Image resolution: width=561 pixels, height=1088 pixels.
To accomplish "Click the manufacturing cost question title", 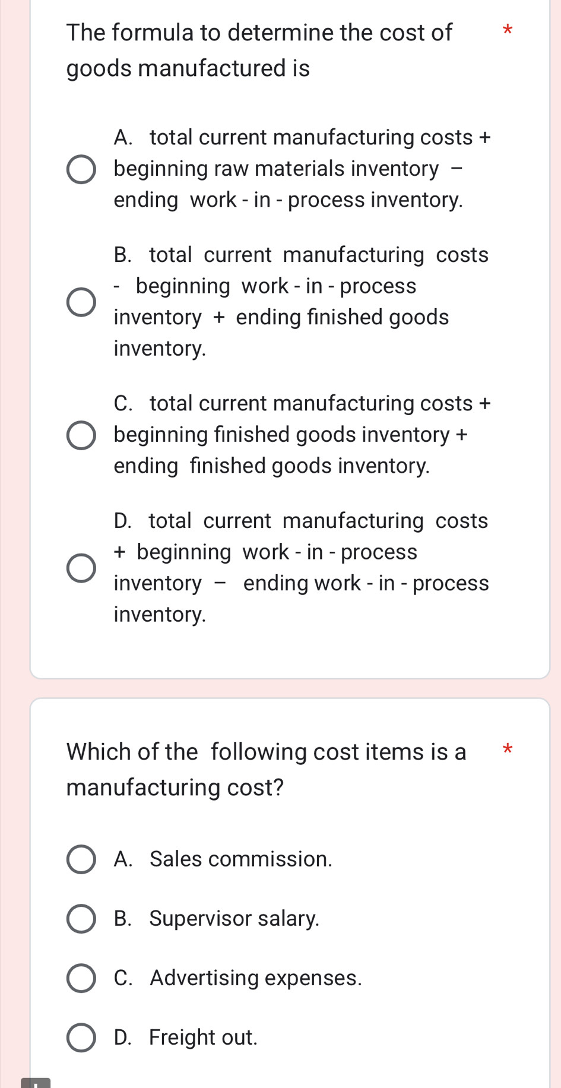I will click(266, 770).
